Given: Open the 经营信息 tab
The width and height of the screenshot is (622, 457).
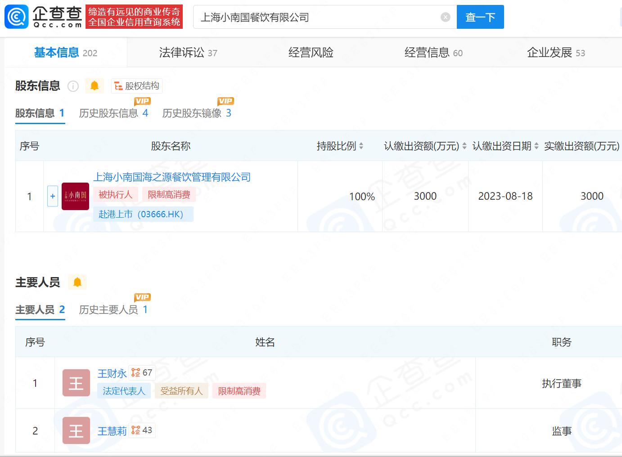Looking at the screenshot, I should (433, 53).
